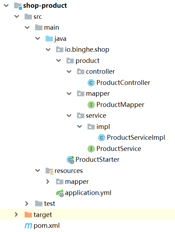Click the ProductService interface icon

91,149
